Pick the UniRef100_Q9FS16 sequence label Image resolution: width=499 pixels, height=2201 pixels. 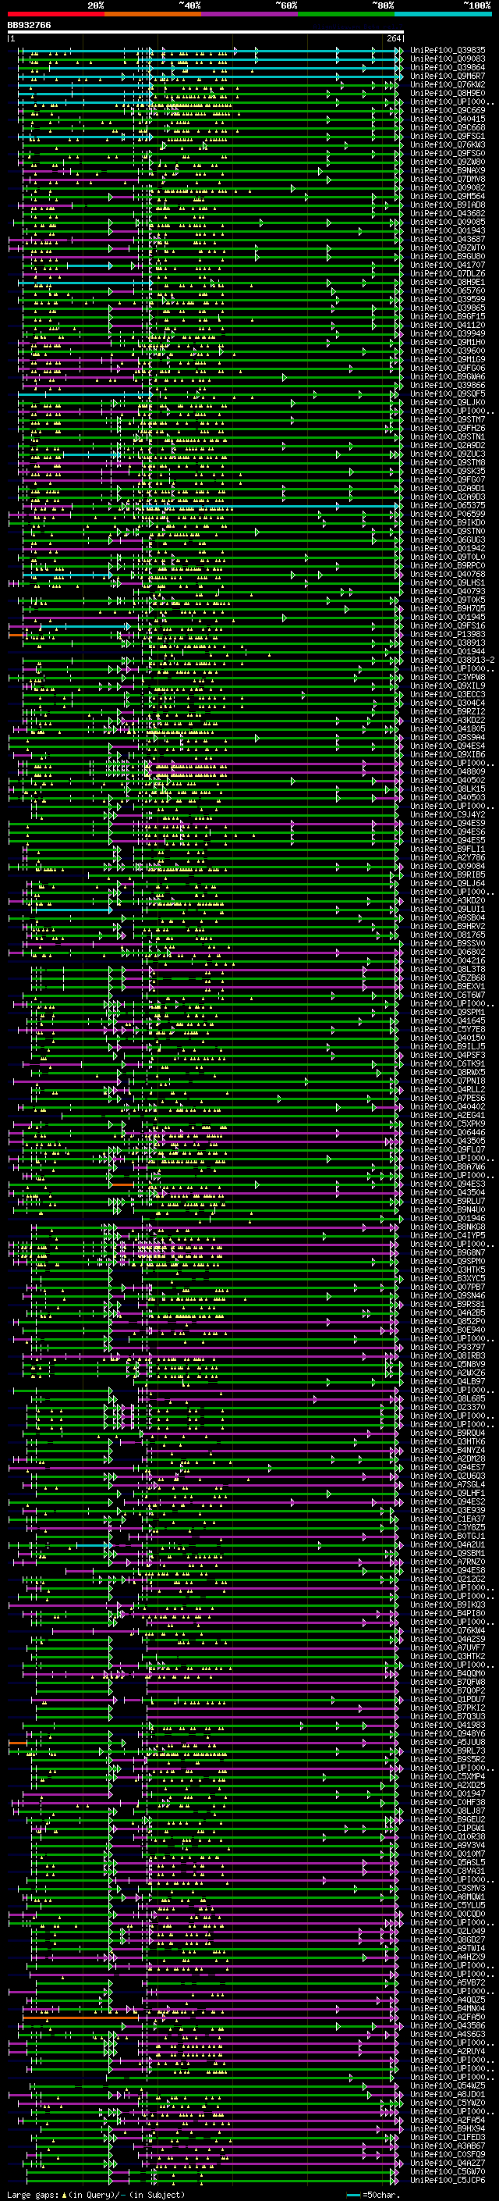click(448, 625)
